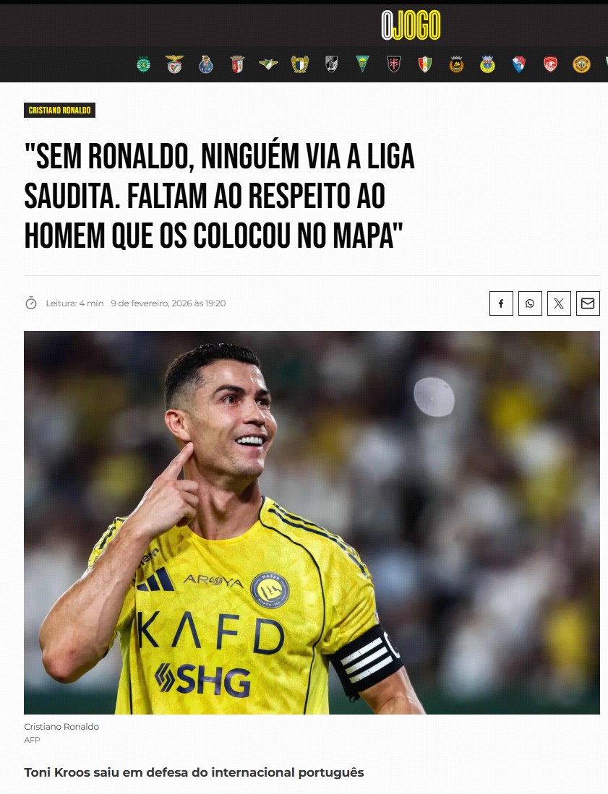Select the Nacional yellow round crest

581,64
